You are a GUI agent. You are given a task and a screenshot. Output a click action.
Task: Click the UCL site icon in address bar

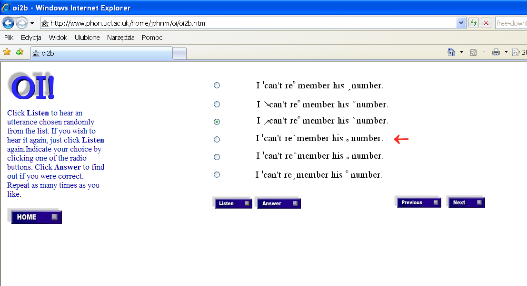(x=45, y=23)
